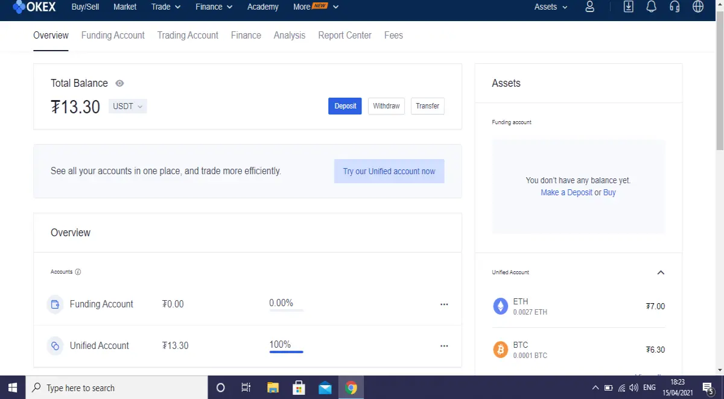Screen dimensions: 724x399
Task: Open the Windows Start menu
Action: point(13,388)
